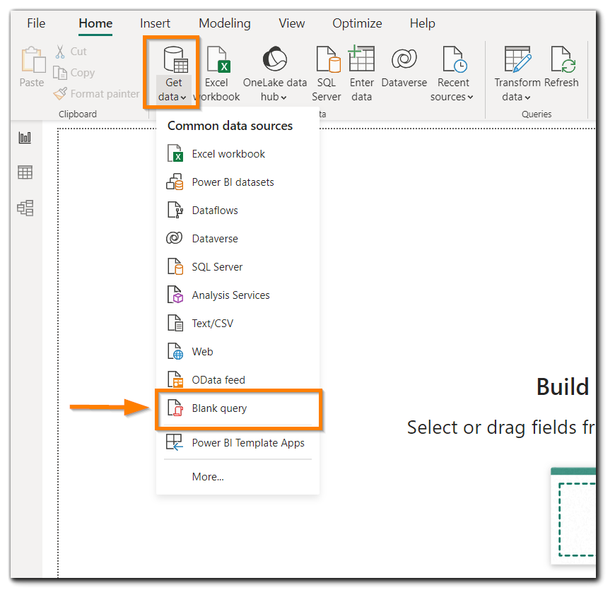Select Dataflows from the menu
Screen dimensions: 615x597
coord(238,210)
